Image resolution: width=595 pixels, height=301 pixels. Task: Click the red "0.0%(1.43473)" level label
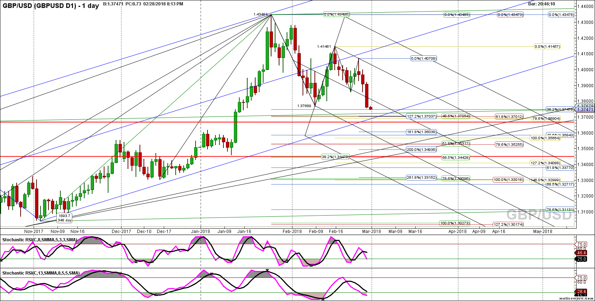point(510,14)
